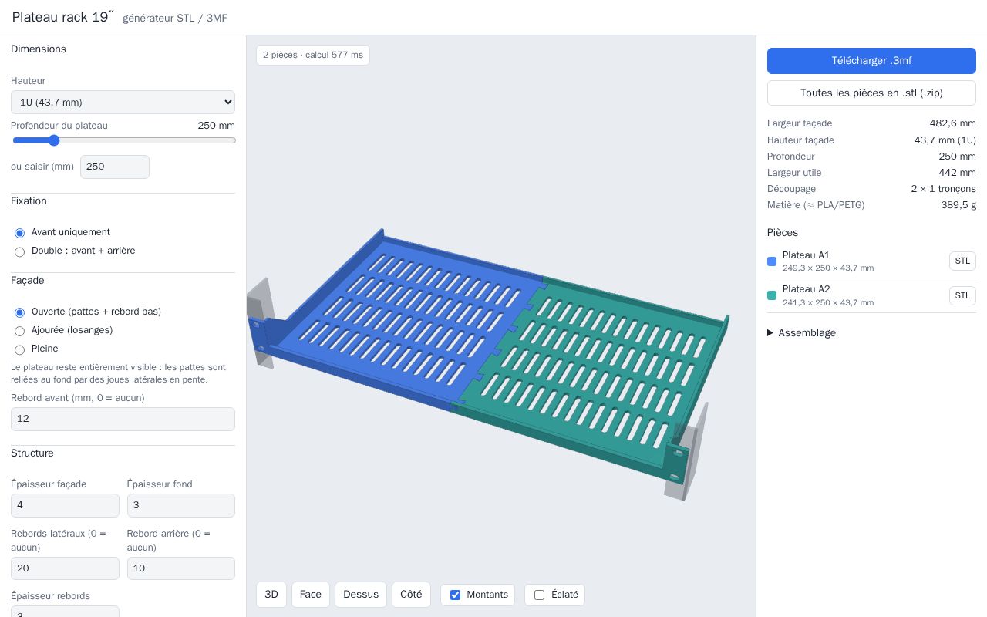
Task: Uncheck the Montants checkbox
Action: 455,595
